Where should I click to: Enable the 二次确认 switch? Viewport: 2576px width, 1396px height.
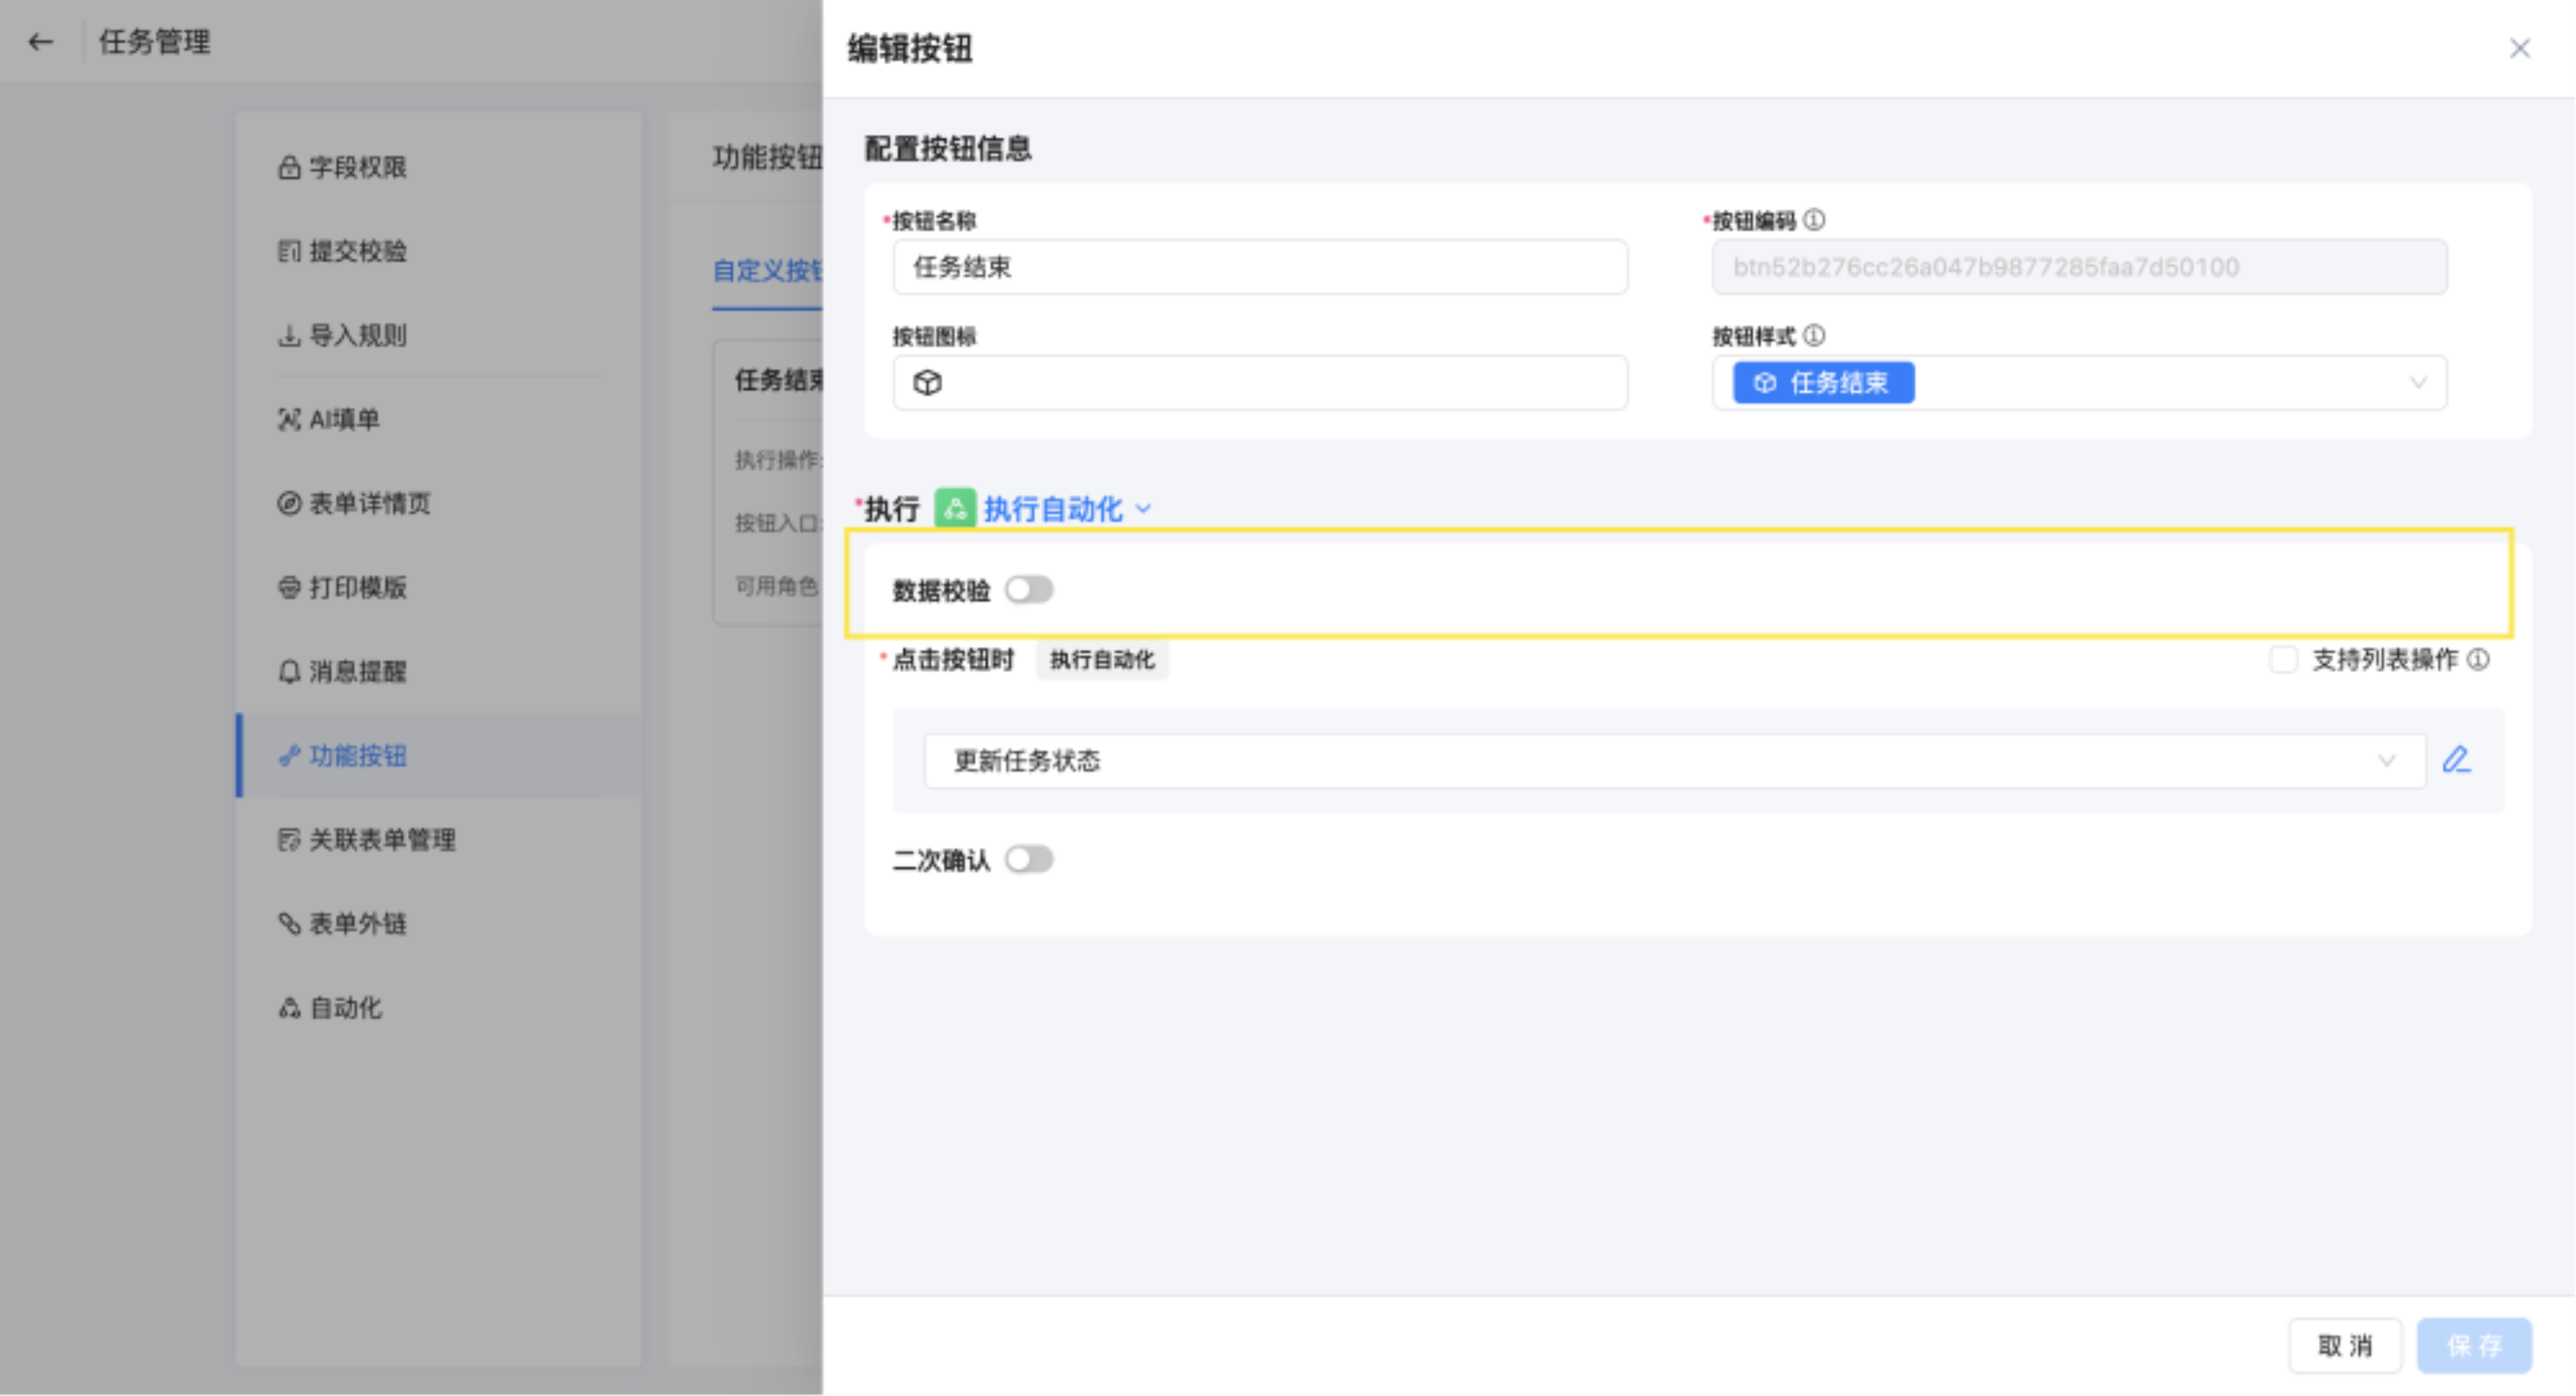tap(1028, 860)
